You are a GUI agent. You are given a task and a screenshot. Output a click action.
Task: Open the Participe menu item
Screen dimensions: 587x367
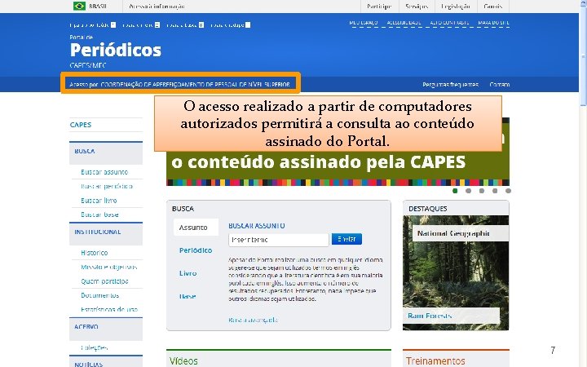coord(379,7)
